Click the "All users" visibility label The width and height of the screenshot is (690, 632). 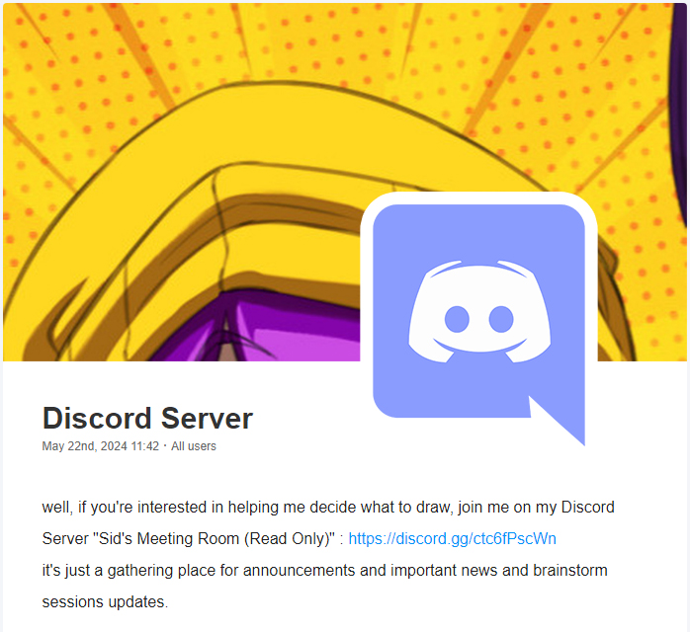pyautogui.click(x=194, y=446)
